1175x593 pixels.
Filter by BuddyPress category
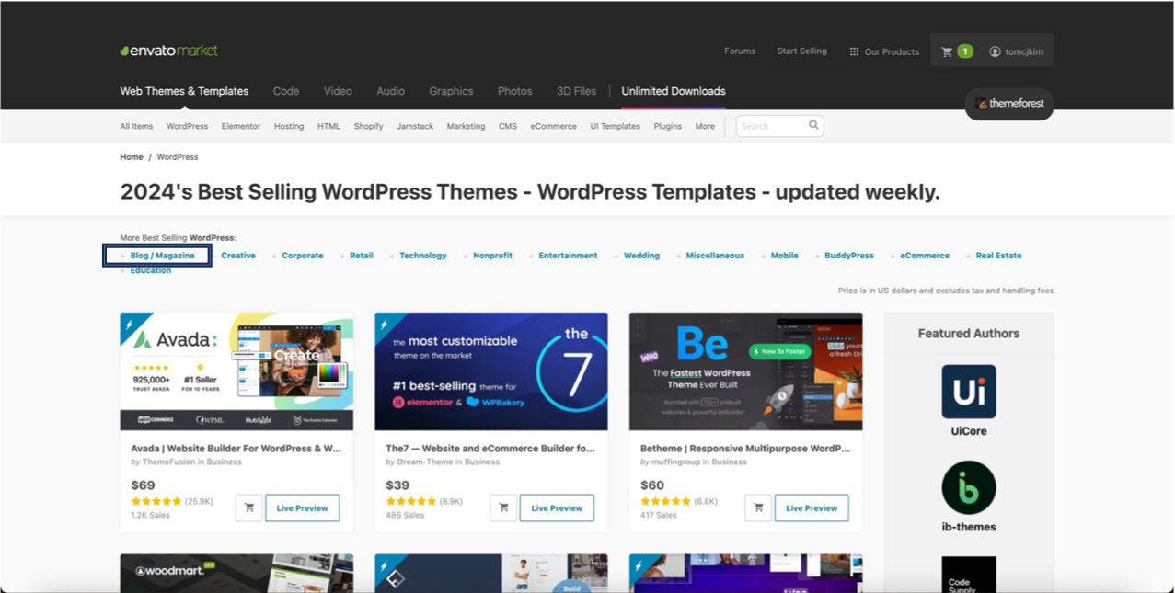[x=849, y=256]
